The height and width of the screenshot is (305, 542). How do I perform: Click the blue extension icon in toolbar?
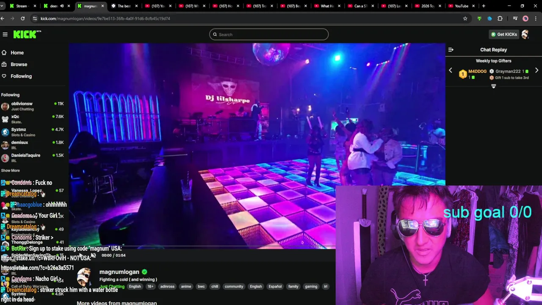[490, 19]
